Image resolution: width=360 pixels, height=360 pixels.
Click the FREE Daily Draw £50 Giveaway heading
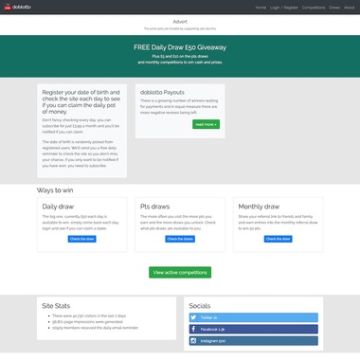(x=180, y=47)
